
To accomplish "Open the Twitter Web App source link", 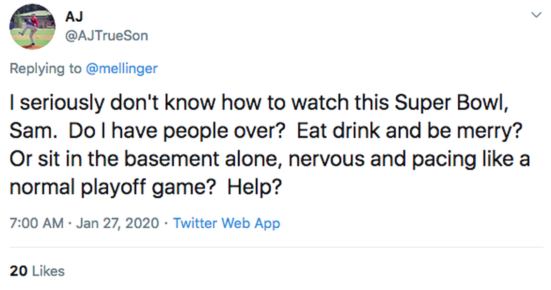I will [x=226, y=223].
